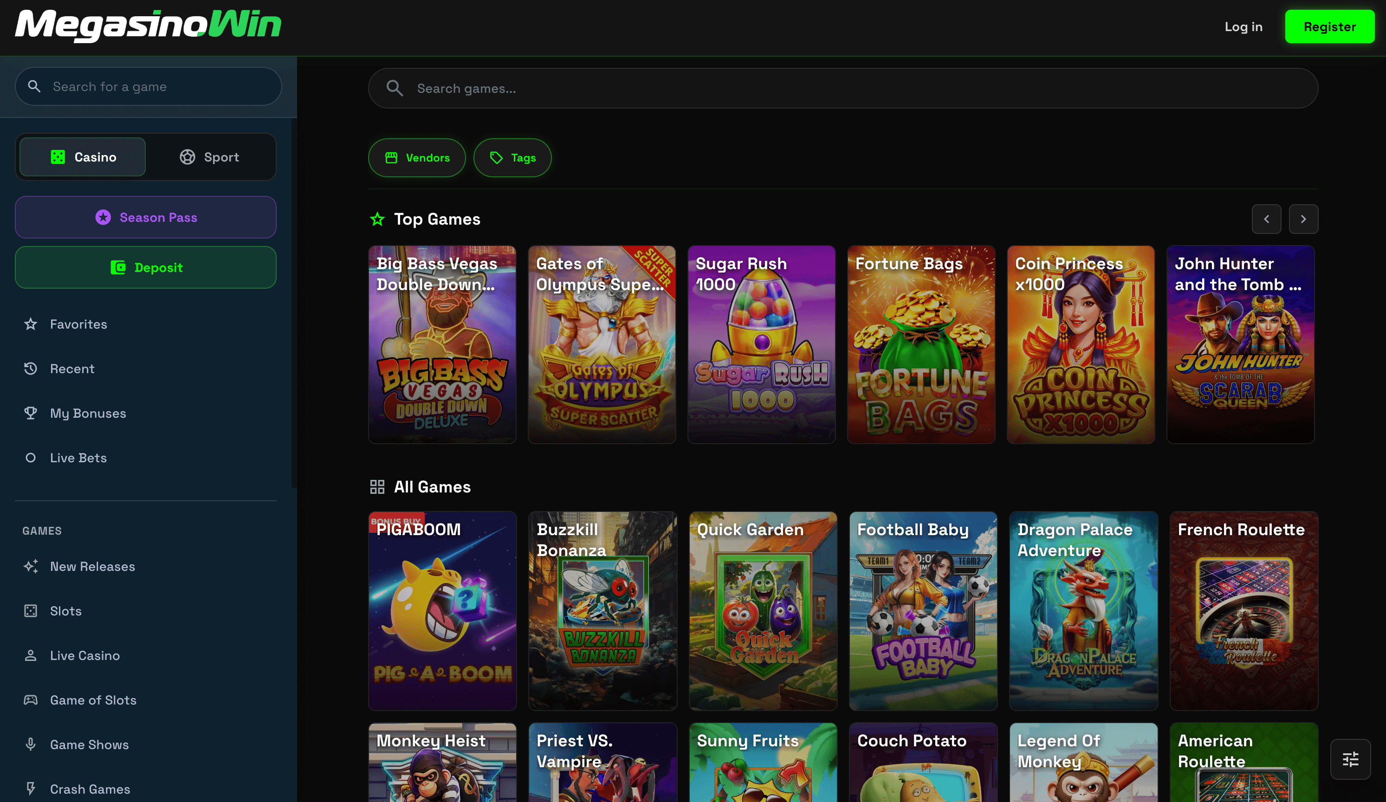This screenshot has height=802, width=1386.
Task: Click the Log in link
Action: tap(1244, 26)
